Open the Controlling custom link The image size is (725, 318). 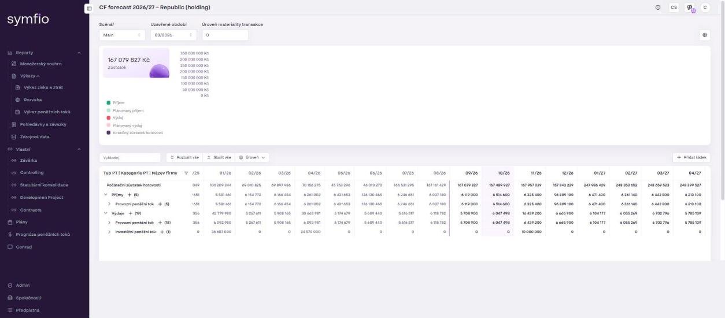pyautogui.click(x=32, y=172)
